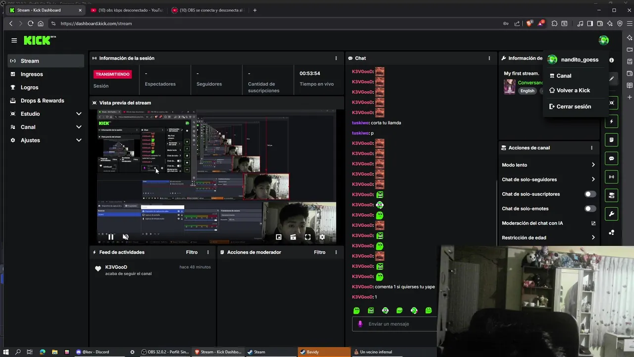Image resolution: width=634 pixels, height=357 pixels.
Task: Open profile avatar menu at top right
Action: pos(603,40)
